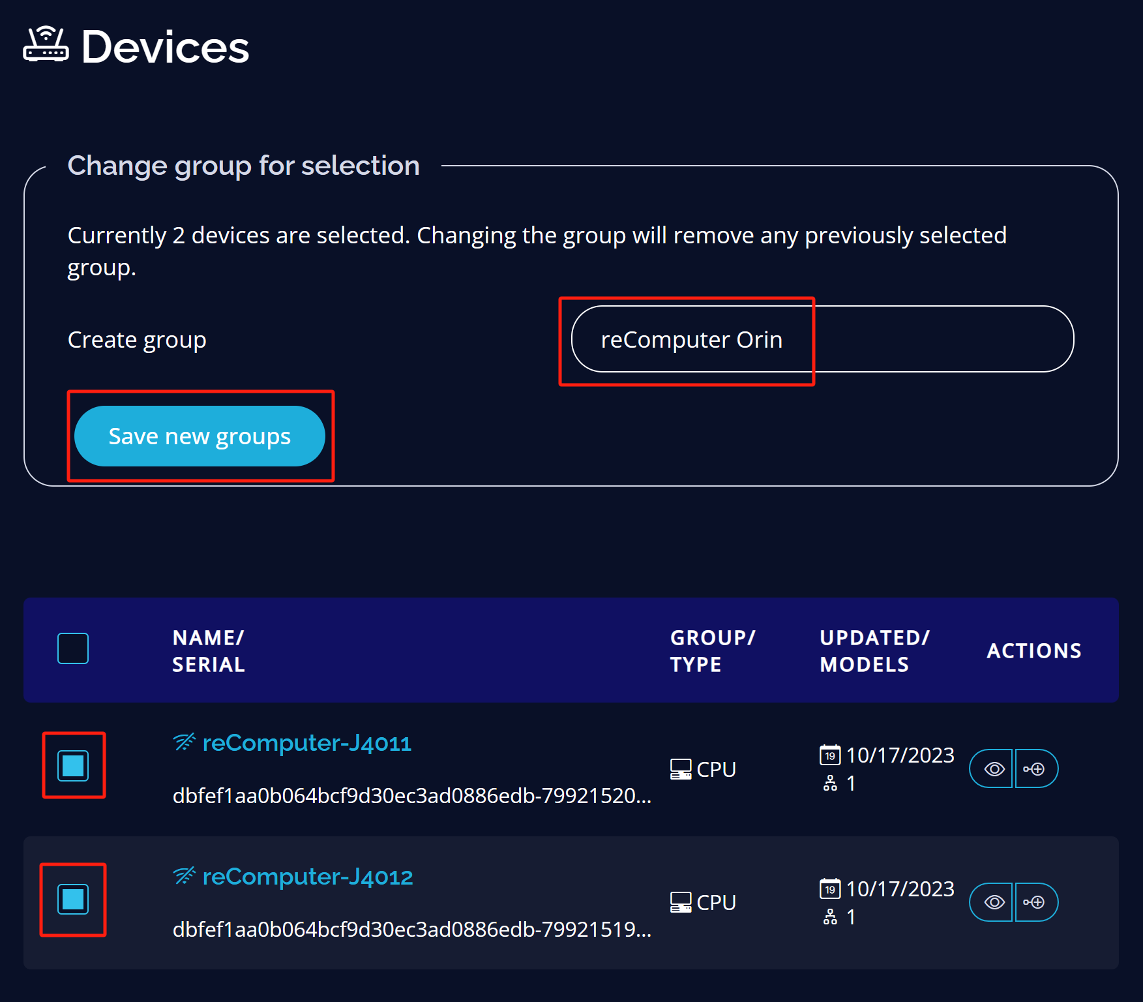Click the Devices router icon in header
1143x1002 pixels.
tap(46, 44)
